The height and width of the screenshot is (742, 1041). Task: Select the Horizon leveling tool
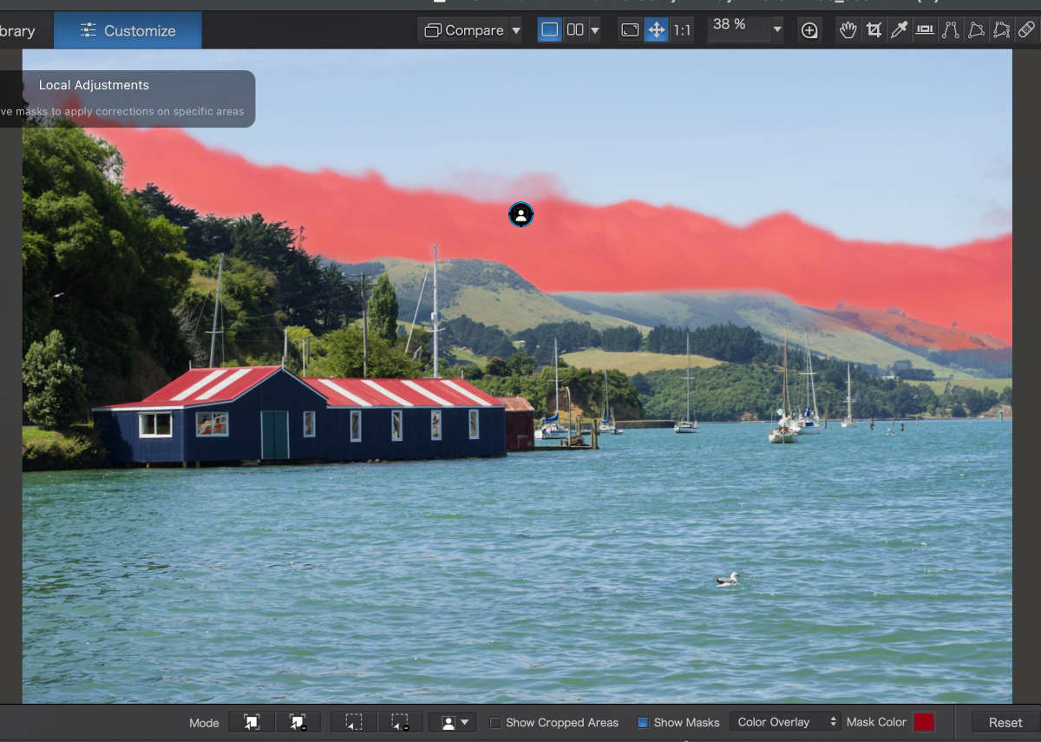[x=925, y=30]
